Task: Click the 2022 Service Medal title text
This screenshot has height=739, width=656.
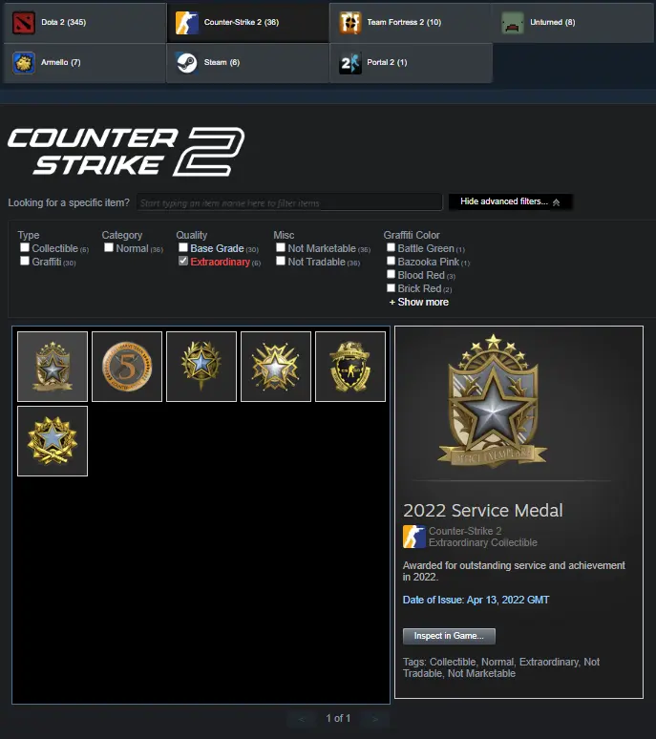Action: pyautogui.click(x=483, y=511)
